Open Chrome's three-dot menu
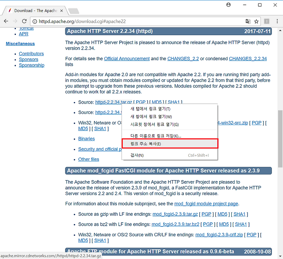This screenshot has height=259, width=283. (x=277, y=21)
